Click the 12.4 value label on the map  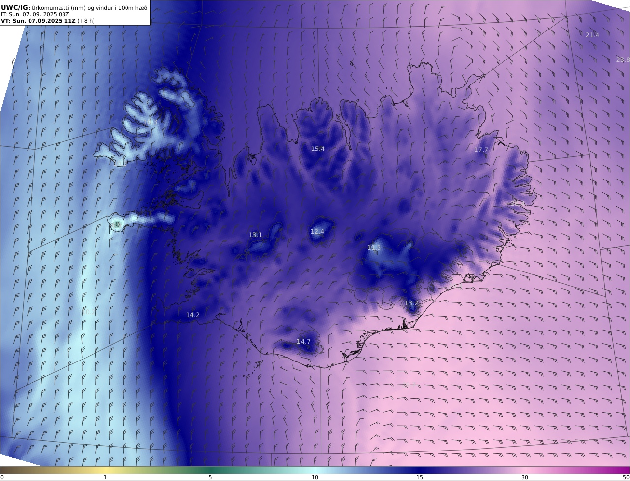(x=317, y=232)
